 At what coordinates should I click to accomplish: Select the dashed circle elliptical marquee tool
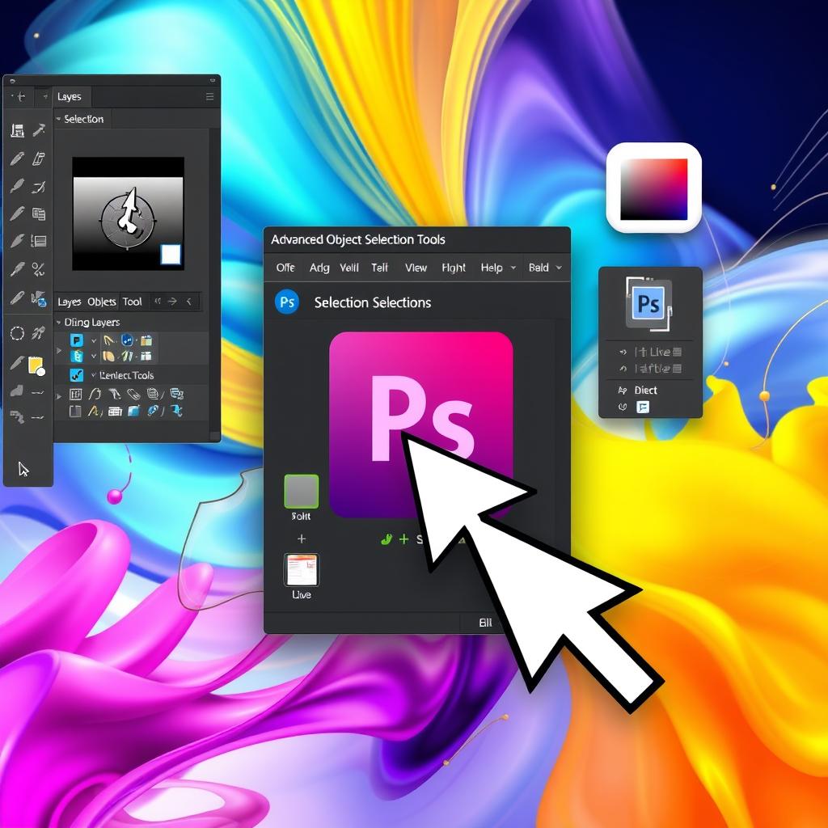tap(18, 333)
